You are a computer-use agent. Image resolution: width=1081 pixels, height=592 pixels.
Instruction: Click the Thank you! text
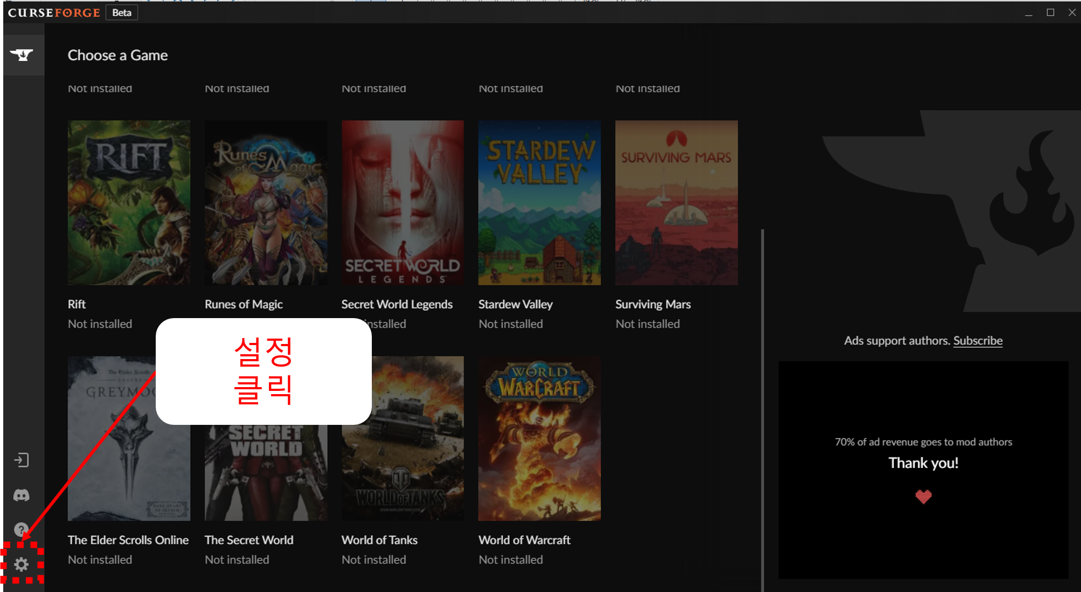(924, 463)
